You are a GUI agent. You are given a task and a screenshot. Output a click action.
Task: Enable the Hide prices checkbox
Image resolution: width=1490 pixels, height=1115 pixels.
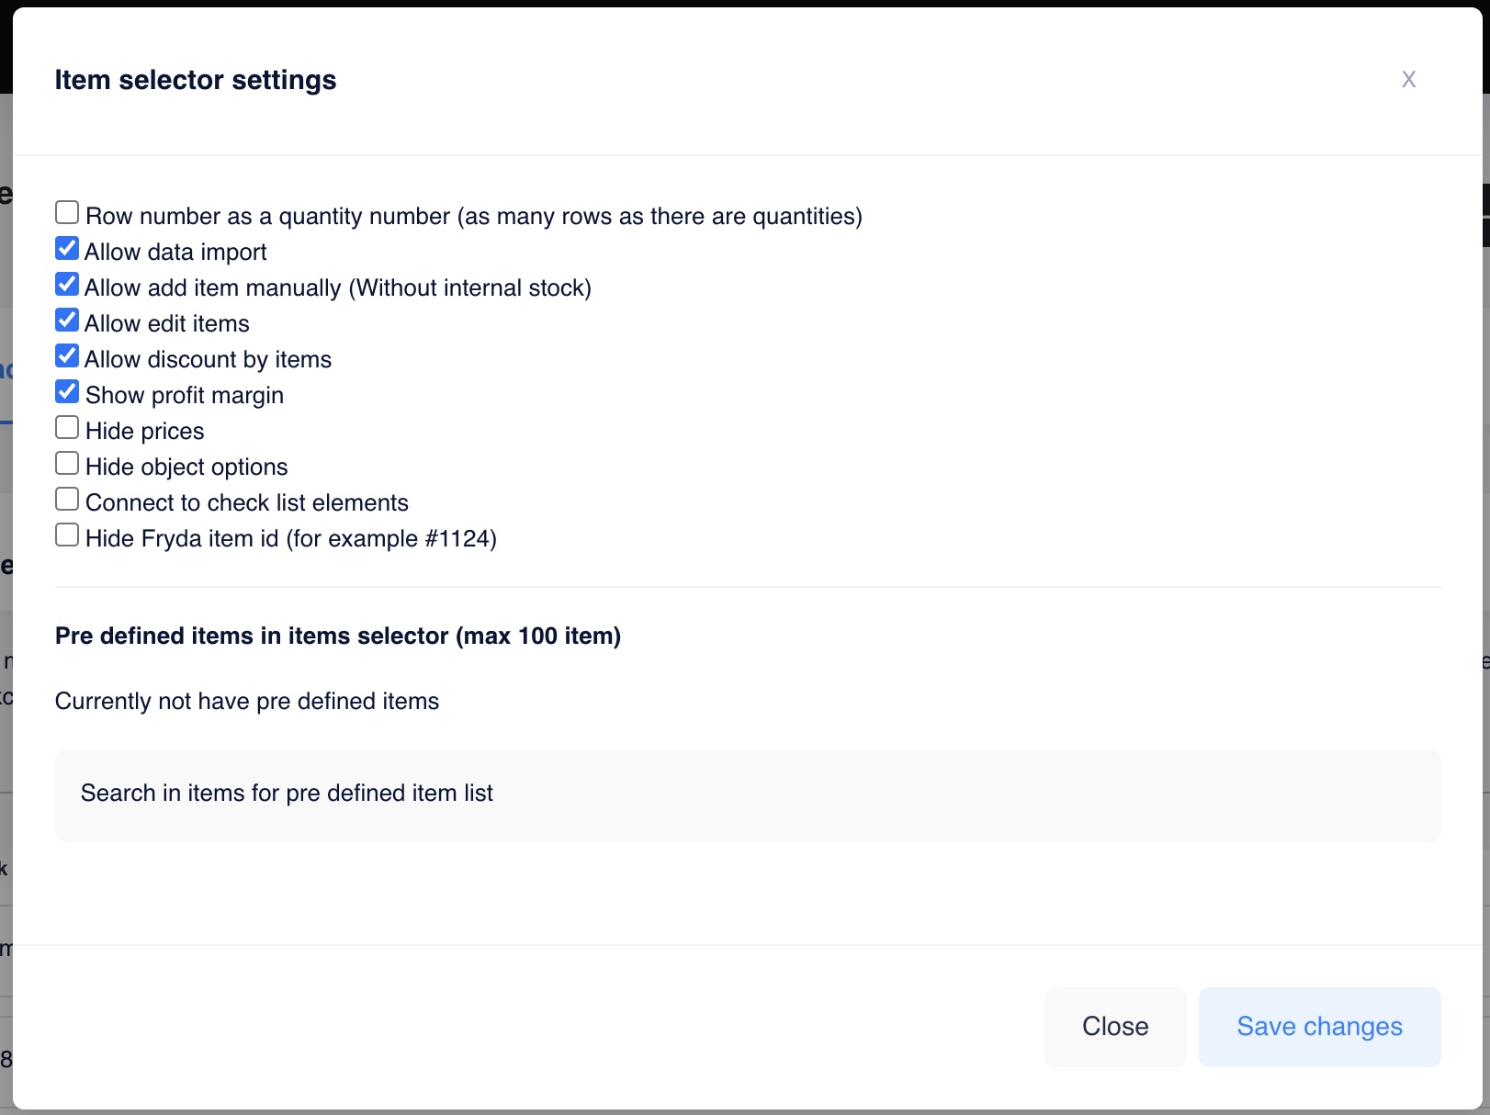(x=67, y=428)
